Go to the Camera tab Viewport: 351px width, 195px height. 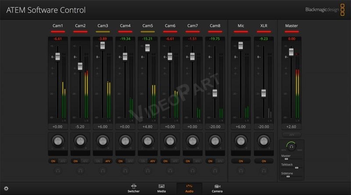tap(217, 188)
